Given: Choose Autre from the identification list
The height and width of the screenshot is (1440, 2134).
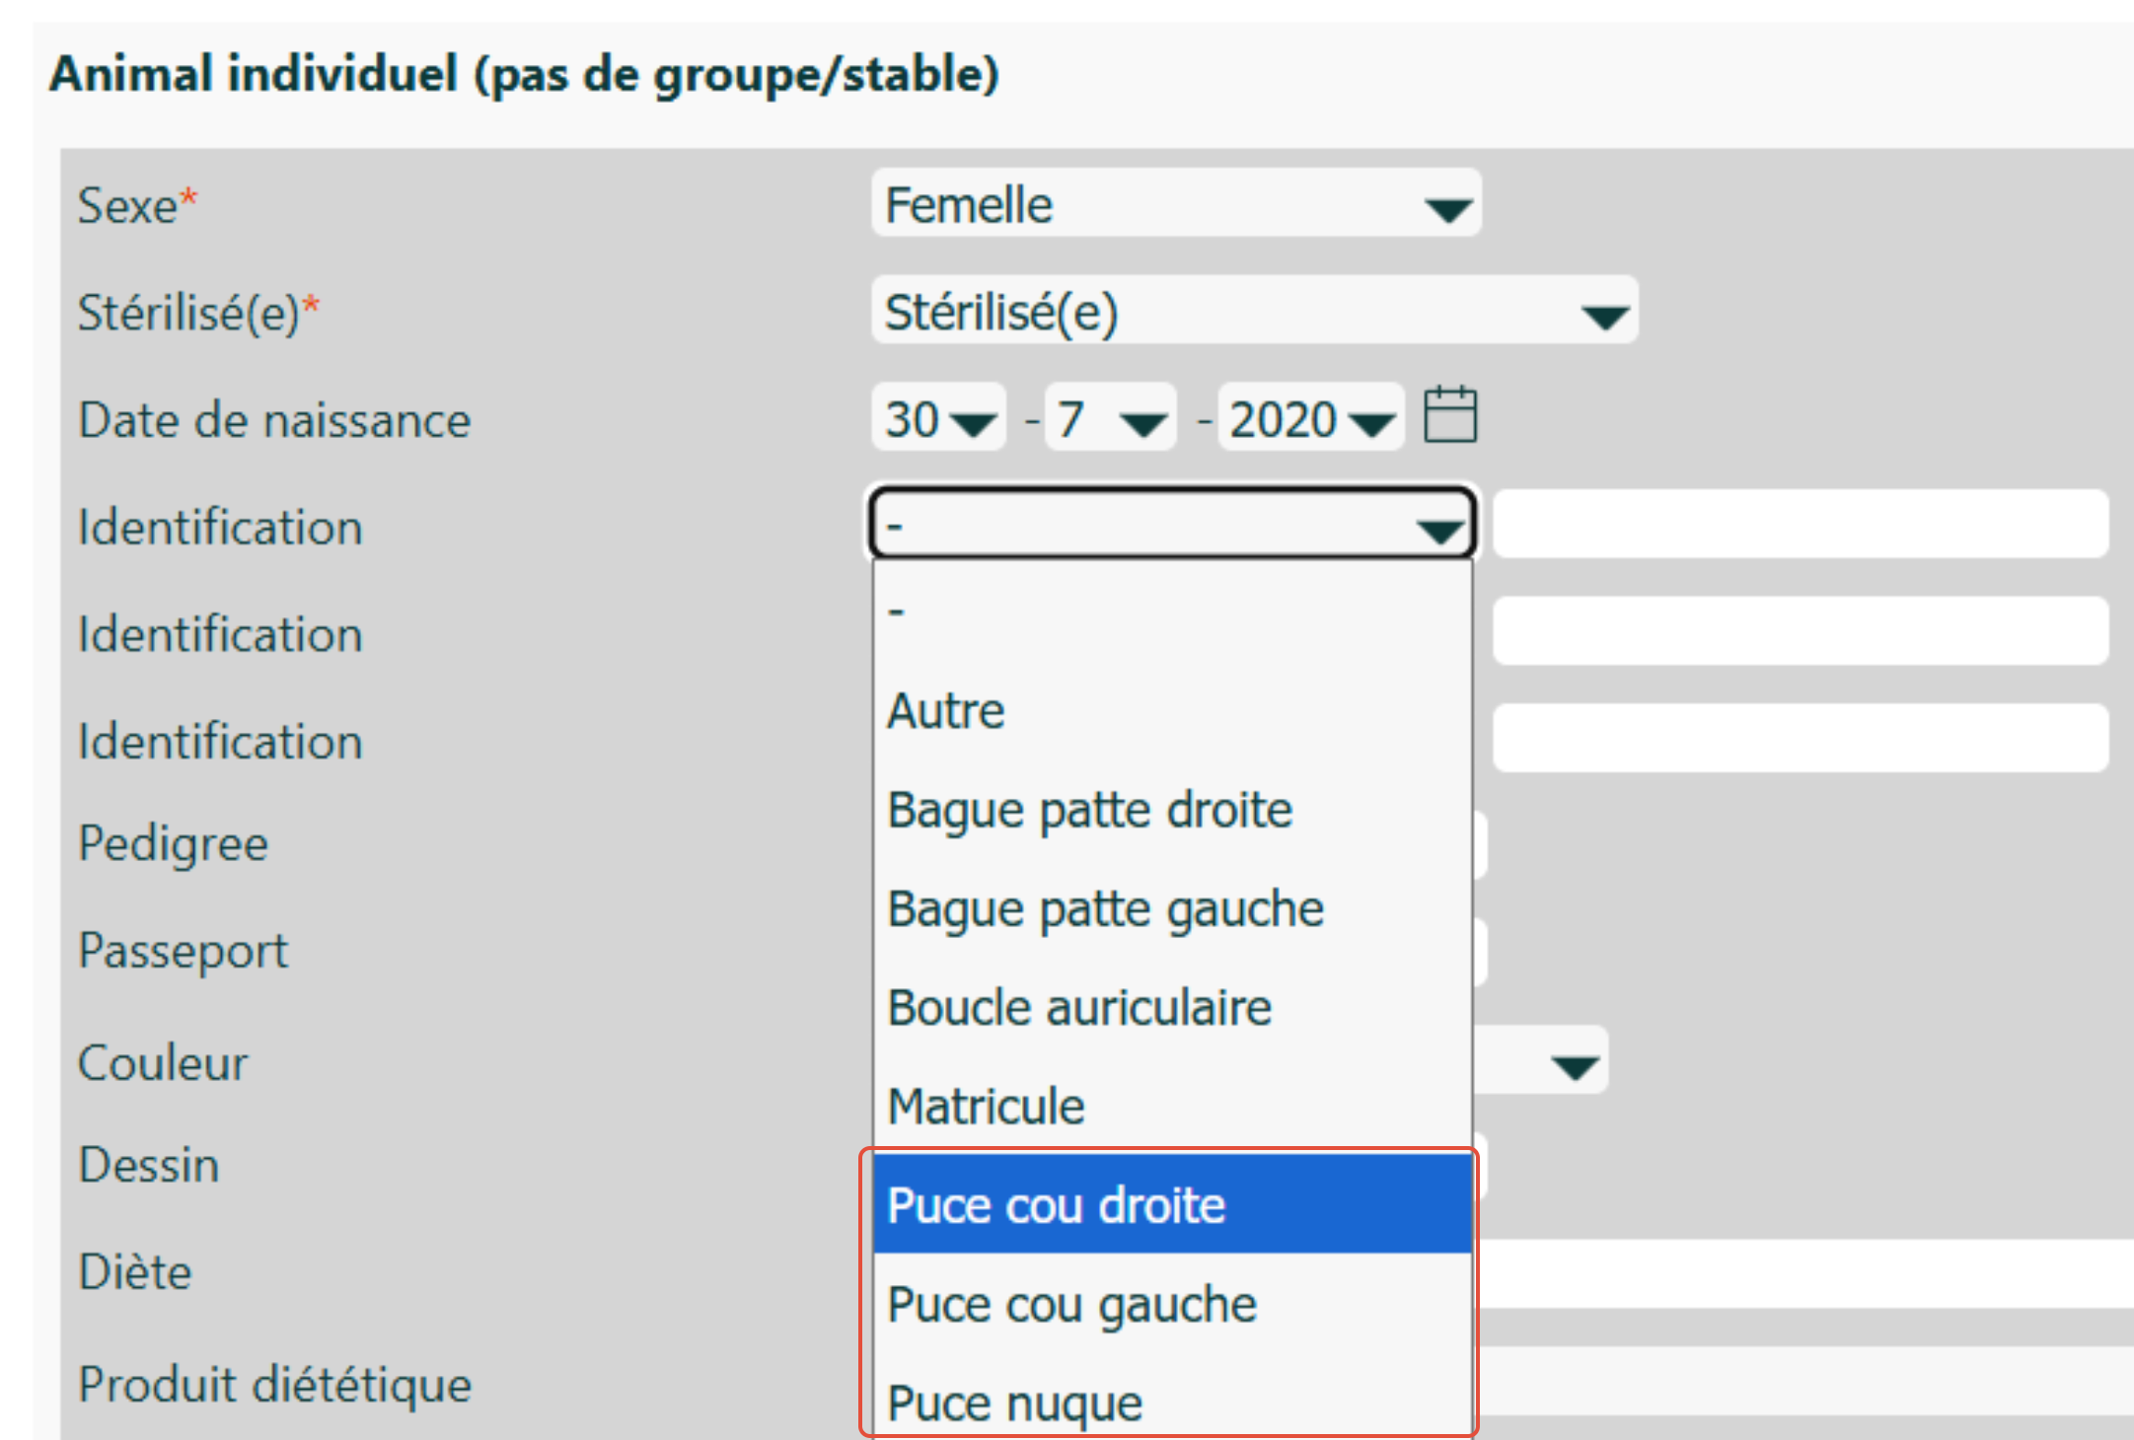Looking at the screenshot, I should click(1171, 711).
